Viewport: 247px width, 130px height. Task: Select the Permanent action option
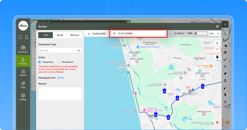tap(60, 62)
